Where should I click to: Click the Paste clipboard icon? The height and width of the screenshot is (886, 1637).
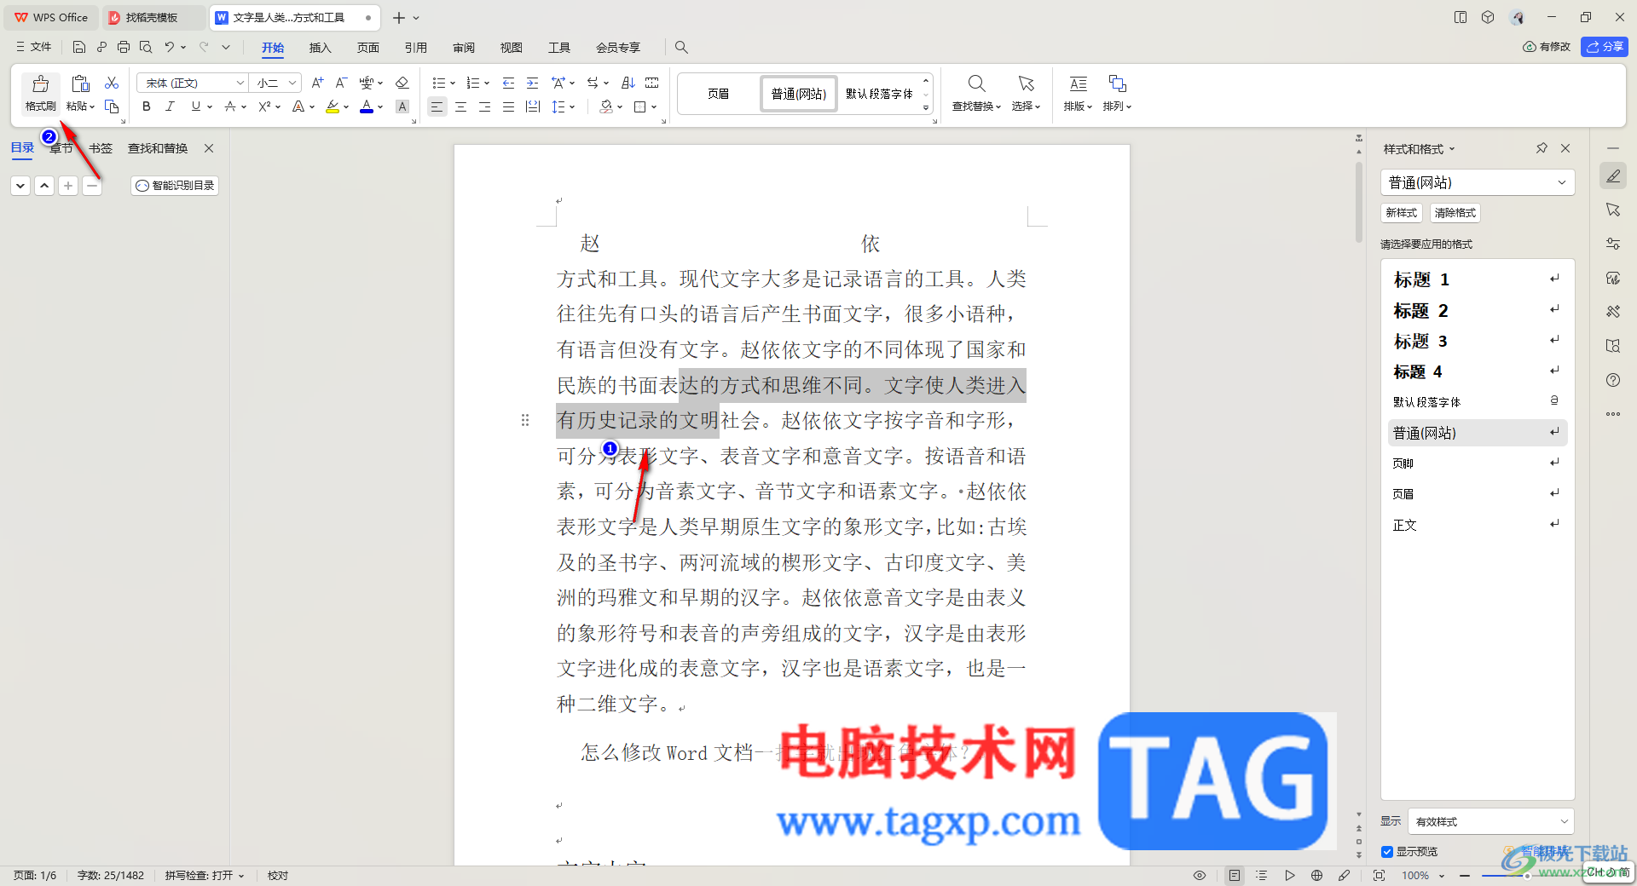coord(80,83)
